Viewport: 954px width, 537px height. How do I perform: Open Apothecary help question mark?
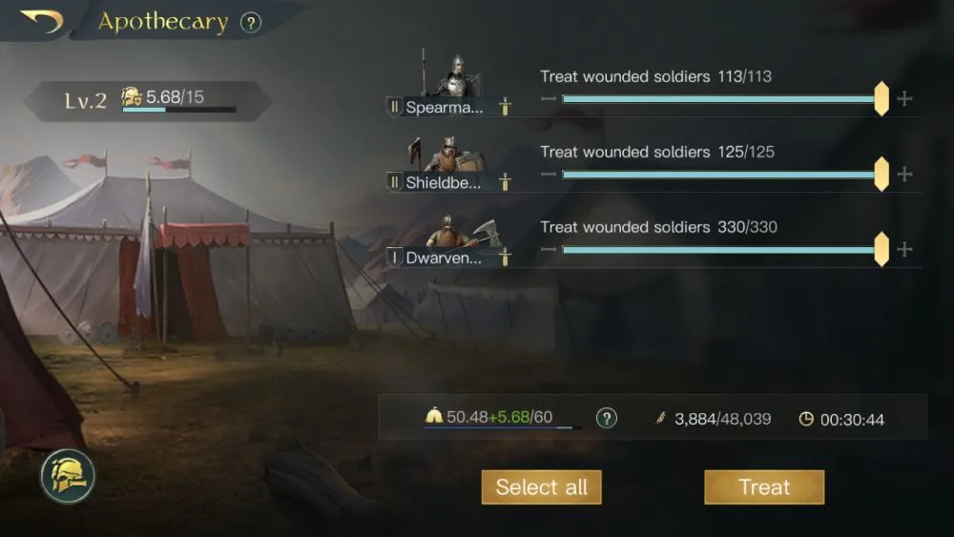pyautogui.click(x=251, y=23)
